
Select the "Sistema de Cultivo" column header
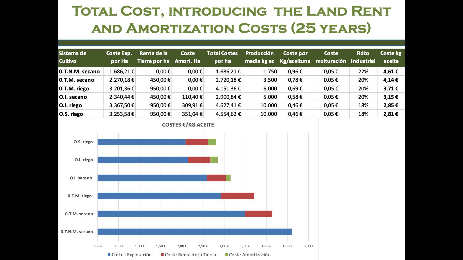pos(73,57)
